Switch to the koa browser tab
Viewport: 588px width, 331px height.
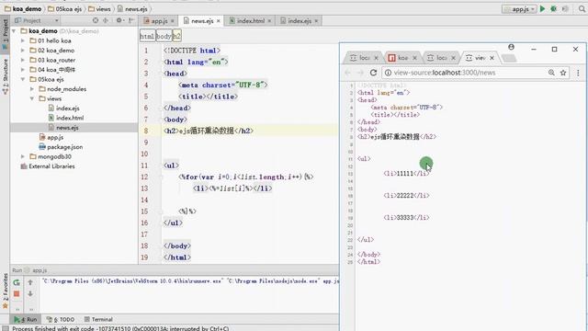pyautogui.click(x=402, y=58)
